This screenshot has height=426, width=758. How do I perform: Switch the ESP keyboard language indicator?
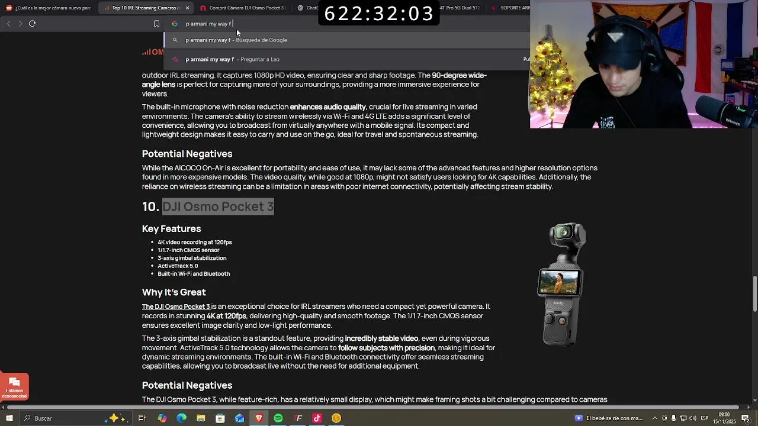(x=705, y=418)
